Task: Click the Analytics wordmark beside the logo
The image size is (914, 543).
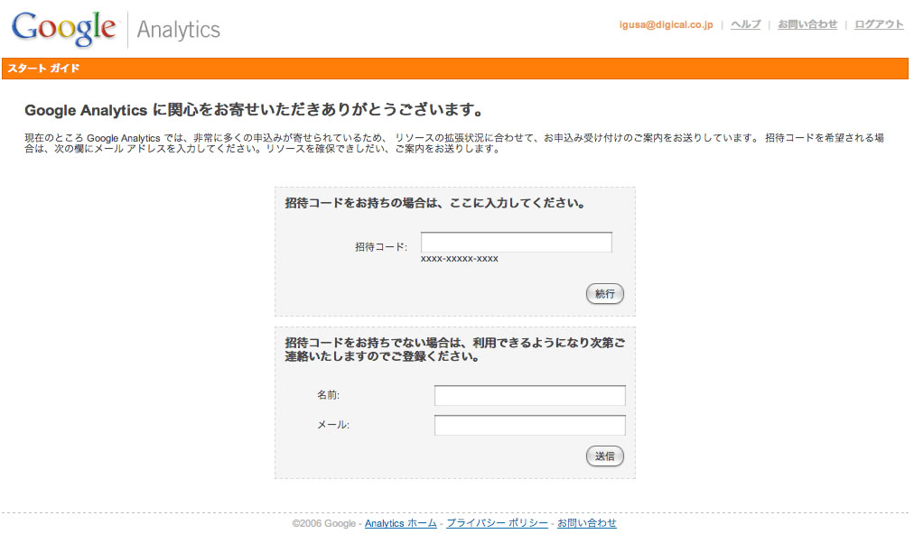Action: tap(179, 30)
